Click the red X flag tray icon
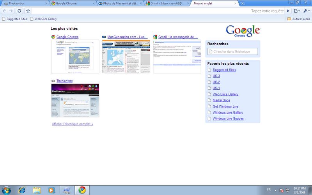The width and height of the screenshot is (312, 195). point(281,190)
